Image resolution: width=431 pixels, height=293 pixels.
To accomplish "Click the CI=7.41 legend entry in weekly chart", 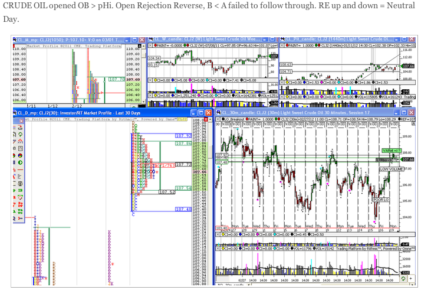I will pyautogui.click(x=232, y=80).
